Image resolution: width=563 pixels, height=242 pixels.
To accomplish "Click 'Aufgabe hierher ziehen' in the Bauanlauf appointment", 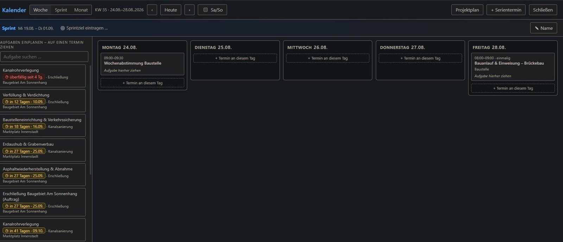I will [x=493, y=76].
